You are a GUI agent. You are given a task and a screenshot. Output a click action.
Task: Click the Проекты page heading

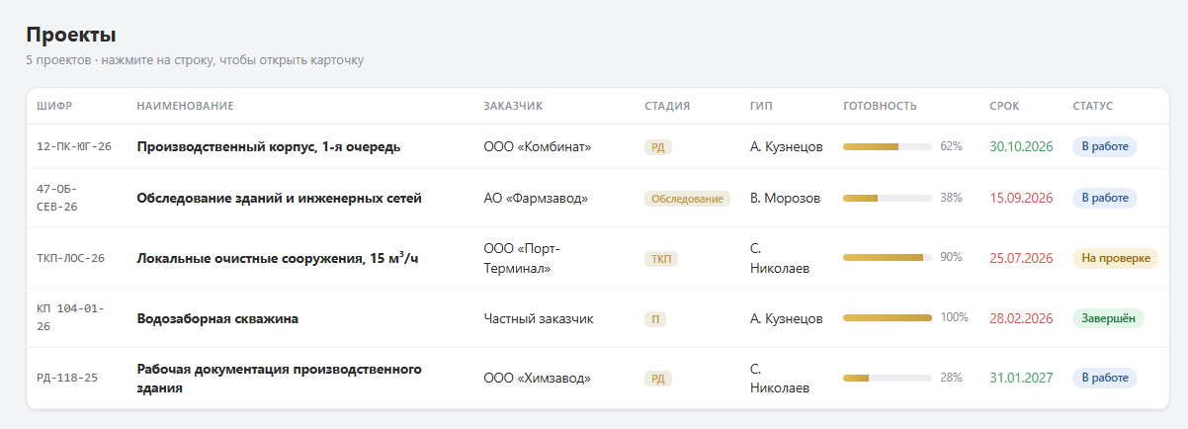[71, 35]
